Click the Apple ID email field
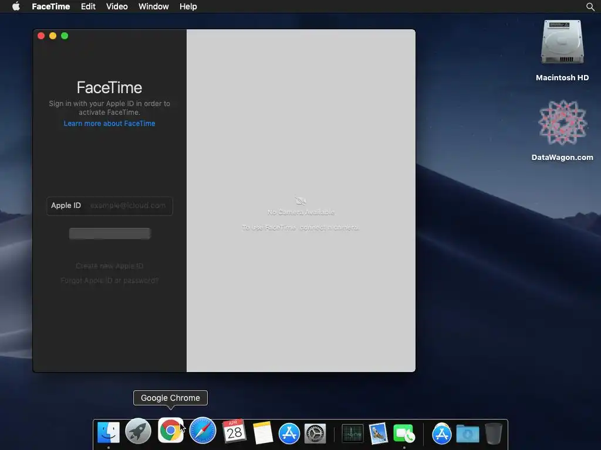Screen dimensions: 601x450 [x=110, y=206]
